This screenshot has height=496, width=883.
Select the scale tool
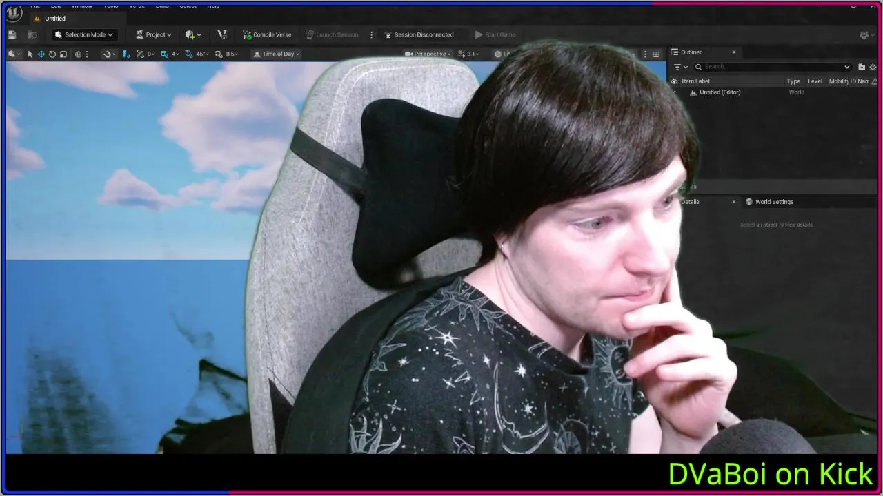coord(63,54)
